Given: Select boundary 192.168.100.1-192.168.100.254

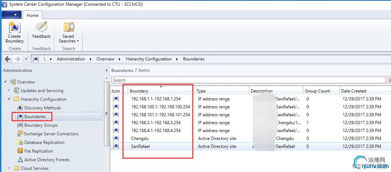Looking at the screenshot, I should click(160, 107).
